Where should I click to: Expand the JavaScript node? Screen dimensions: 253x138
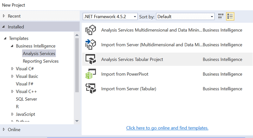12,114
